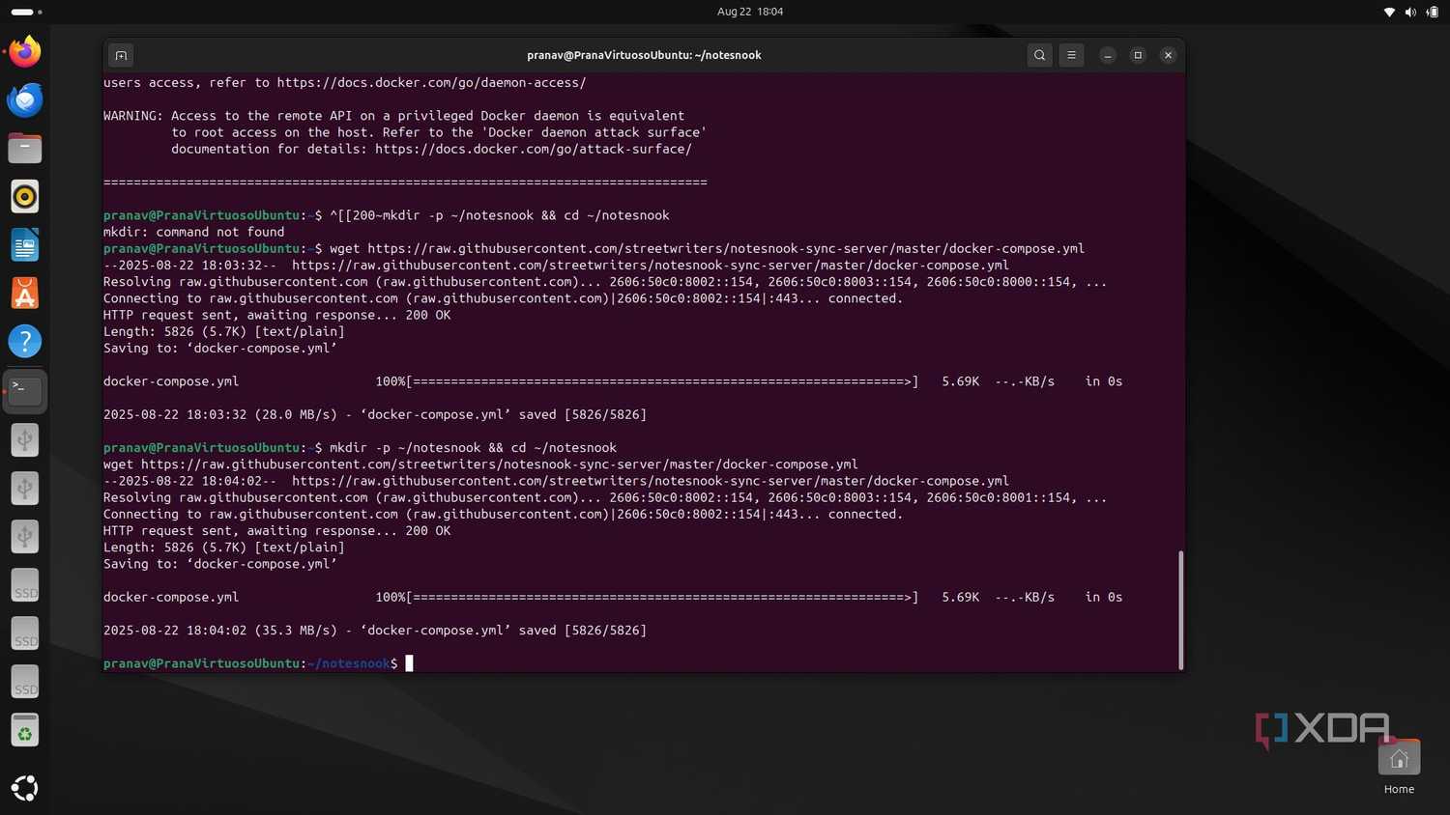Click the docs.docker.com/go/daemon-access/ link

point(431,82)
